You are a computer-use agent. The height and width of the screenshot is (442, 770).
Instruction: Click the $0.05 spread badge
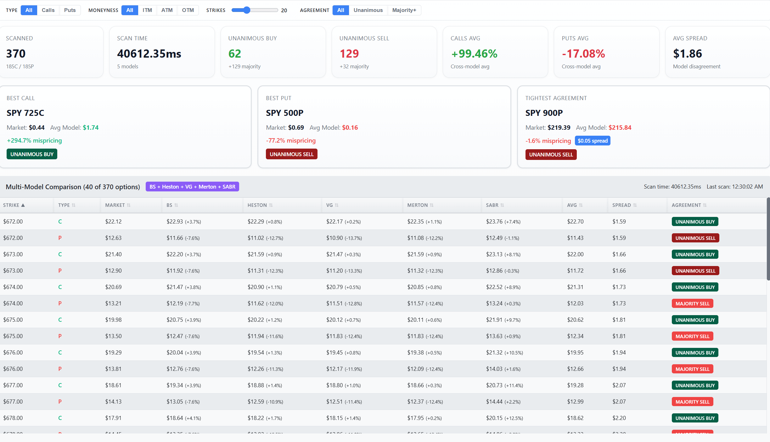click(593, 141)
